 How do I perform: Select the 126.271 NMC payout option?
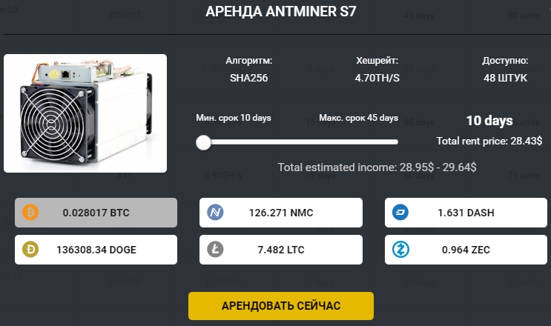281,213
